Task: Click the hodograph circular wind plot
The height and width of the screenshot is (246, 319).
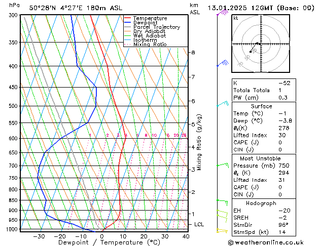Action: tap(261, 44)
